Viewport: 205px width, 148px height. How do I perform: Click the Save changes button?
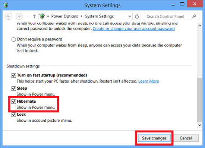[154, 138]
